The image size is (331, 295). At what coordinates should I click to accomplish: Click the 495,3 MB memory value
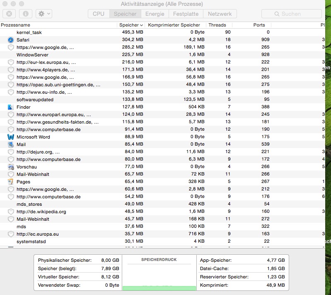pos(133,32)
